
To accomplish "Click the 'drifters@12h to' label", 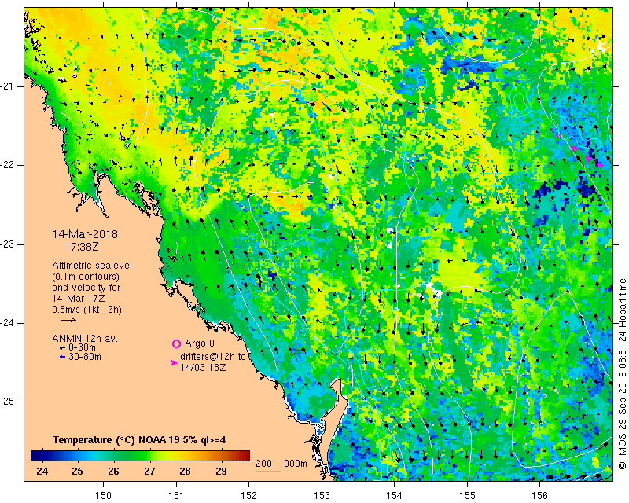I will pos(213,357).
